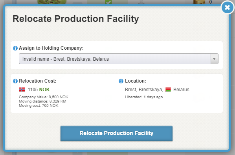This screenshot has height=155, width=235.
Task: Click the Location label
Action: (136, 81)
